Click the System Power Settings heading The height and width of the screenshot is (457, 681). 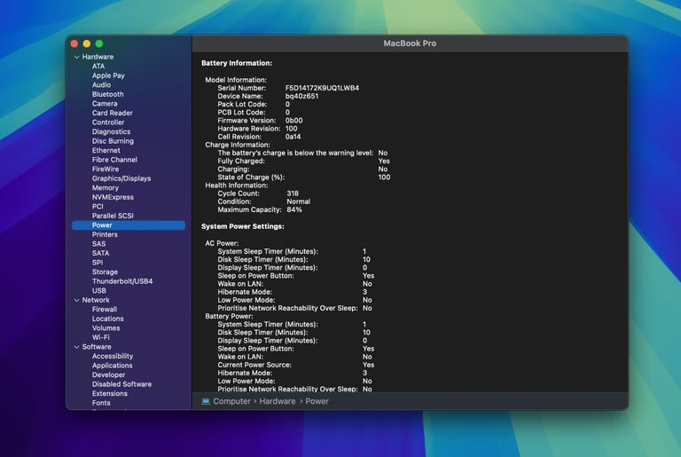click(x=243, y=226)
